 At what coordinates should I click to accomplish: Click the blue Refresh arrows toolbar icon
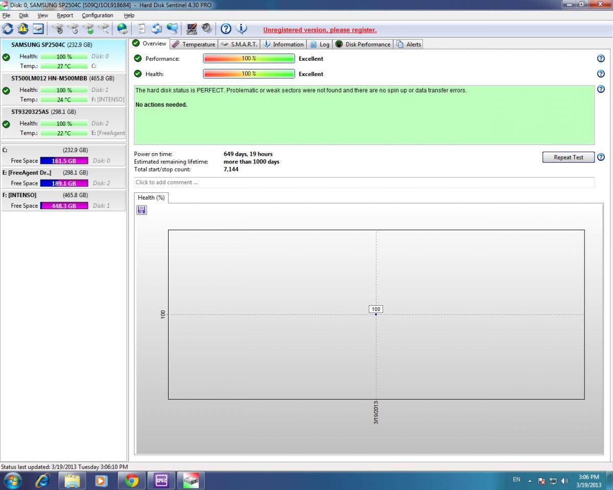tap(8, 29)
